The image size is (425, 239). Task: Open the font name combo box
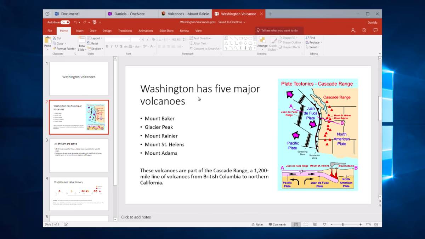[117, 40]
